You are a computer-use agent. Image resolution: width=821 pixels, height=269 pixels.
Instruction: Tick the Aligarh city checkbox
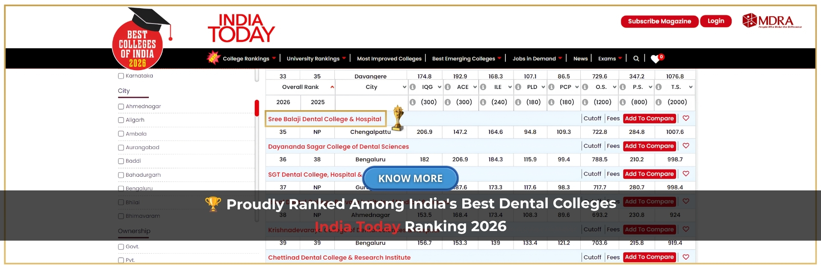point(121,120)
